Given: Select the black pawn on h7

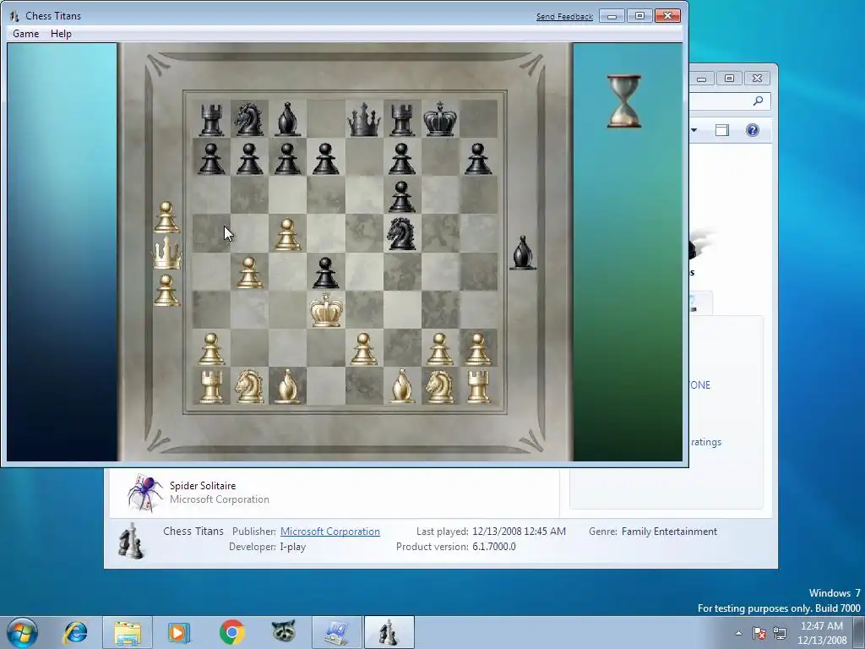Looking at the screenshot, I should click(x=478, y=158).
